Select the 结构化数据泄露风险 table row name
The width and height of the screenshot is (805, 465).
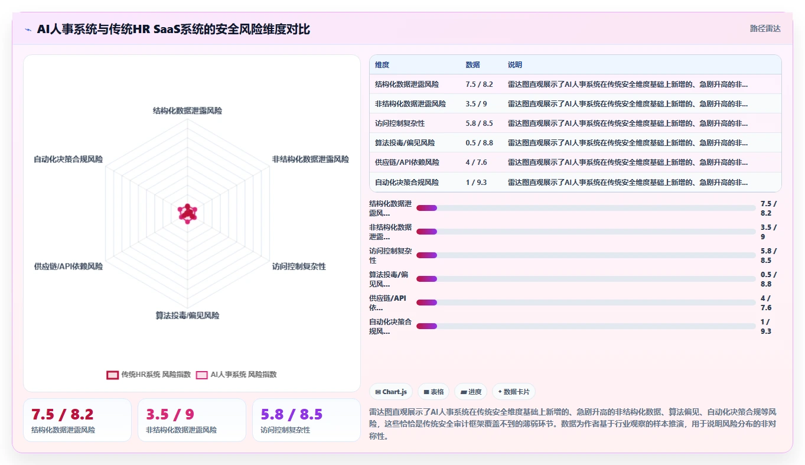pyautogui.click(x=407, y=84)
